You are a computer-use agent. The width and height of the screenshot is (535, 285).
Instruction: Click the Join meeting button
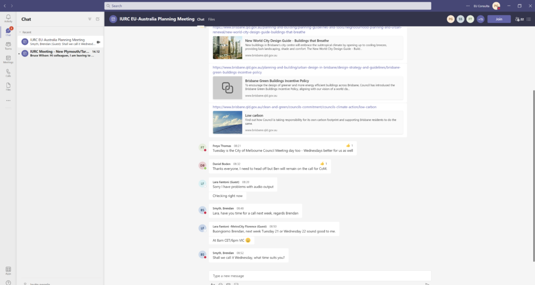pos(499,19)
